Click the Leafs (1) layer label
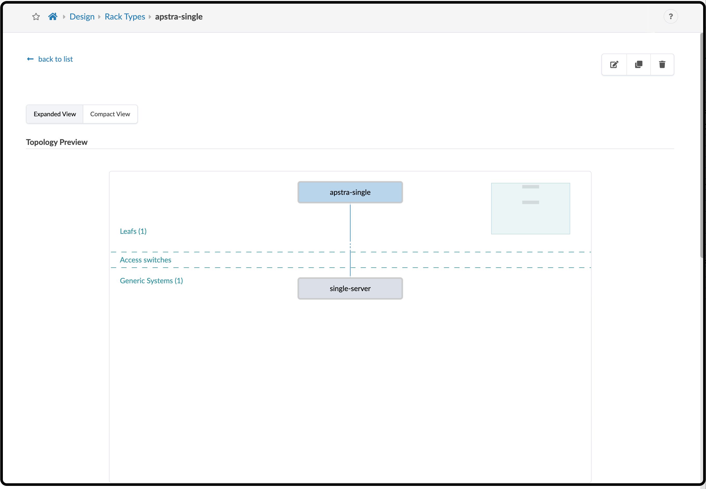 (x=133, y=231)
